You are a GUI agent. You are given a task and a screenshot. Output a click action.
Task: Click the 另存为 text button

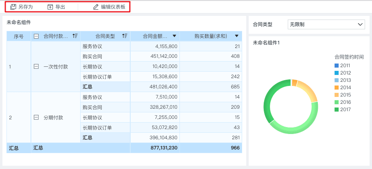[x=26, y=7]
